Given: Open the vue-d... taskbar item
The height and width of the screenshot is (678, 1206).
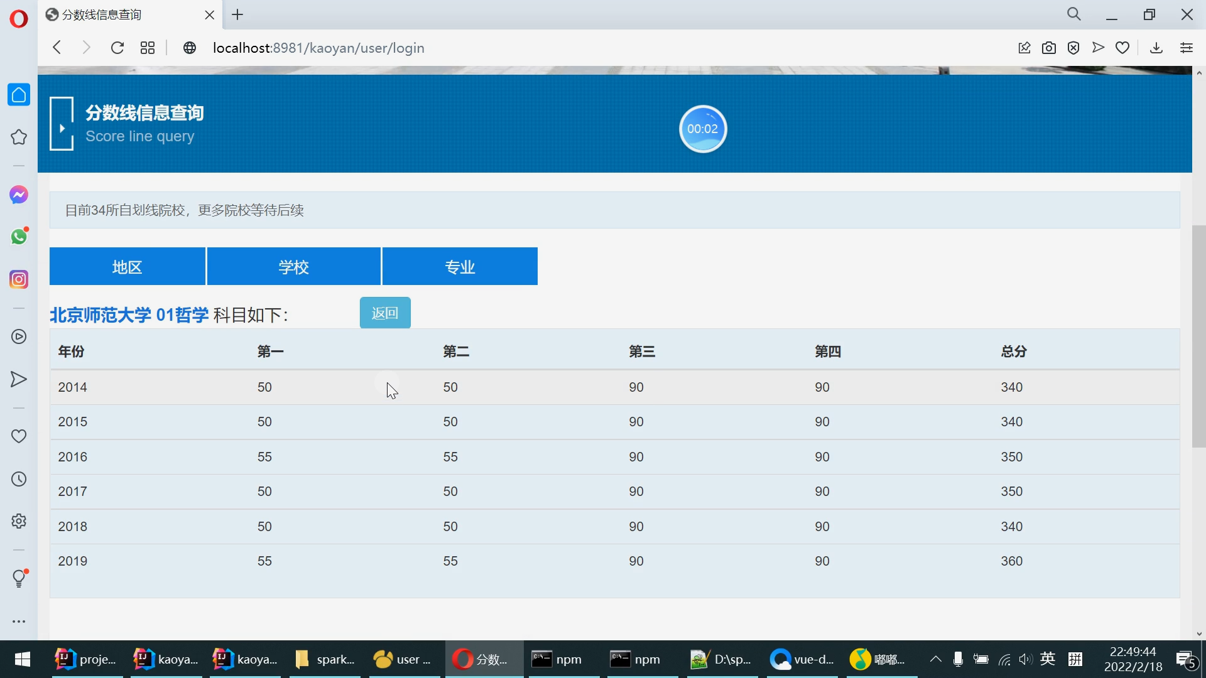Looking at the screenshot, I should 802,659.
